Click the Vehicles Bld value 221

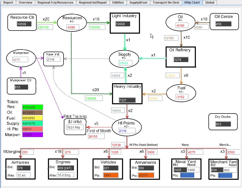[111, 168]
